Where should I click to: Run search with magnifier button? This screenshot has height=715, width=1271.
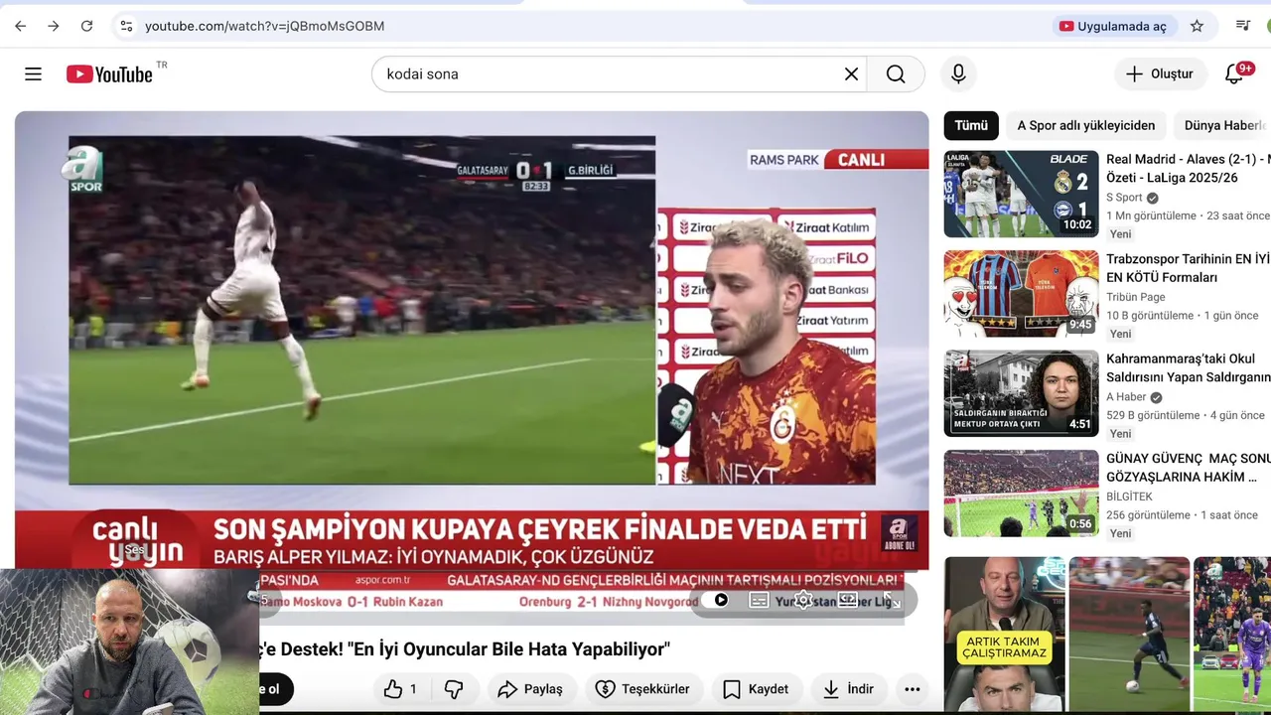pos(896,73)
